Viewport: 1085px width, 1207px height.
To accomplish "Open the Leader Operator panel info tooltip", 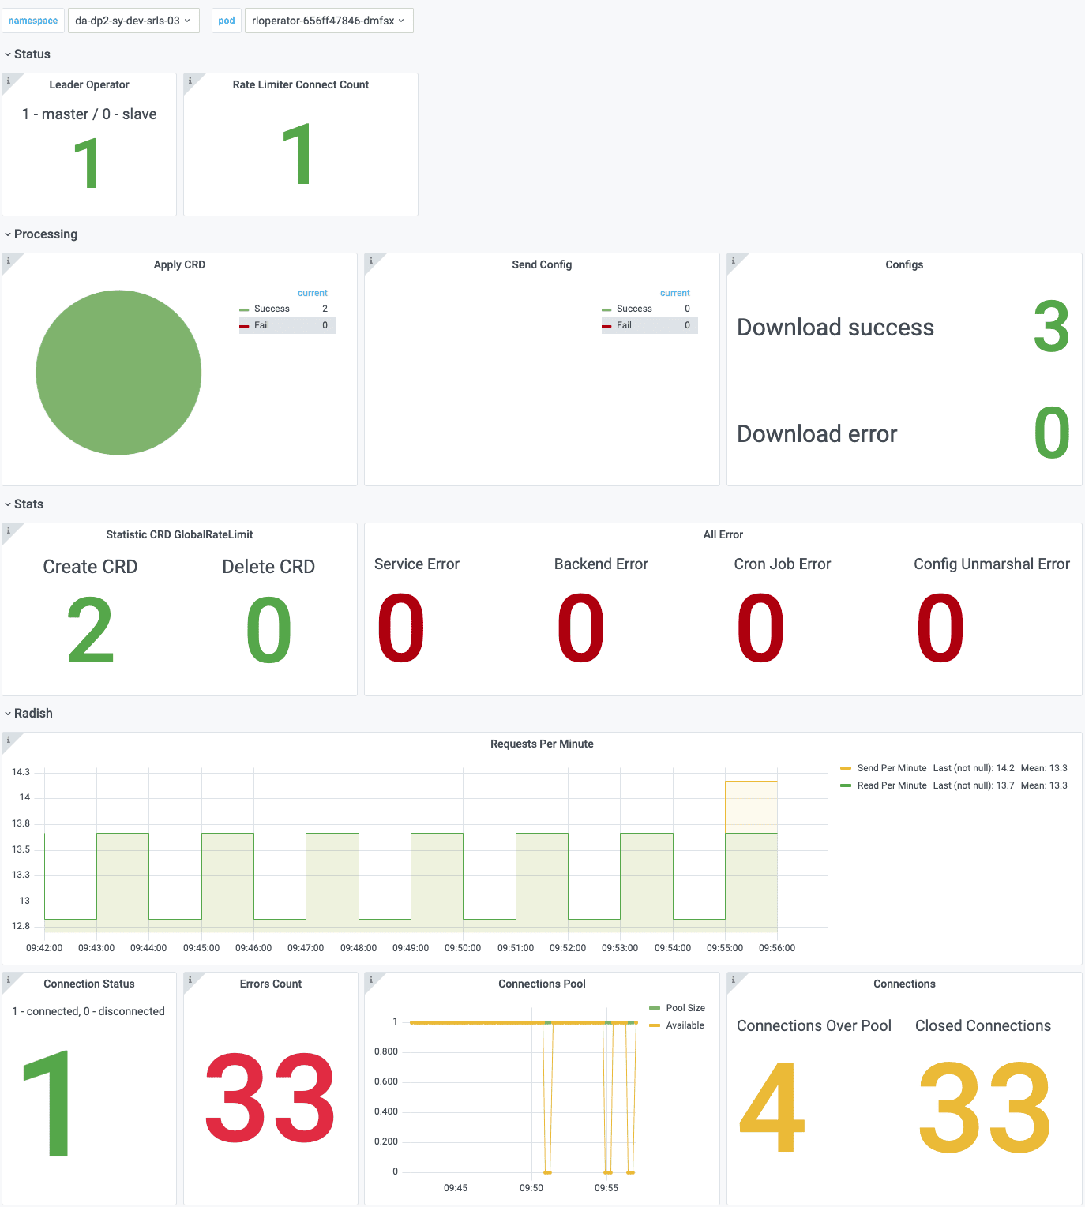I will (x=9, y=79).
